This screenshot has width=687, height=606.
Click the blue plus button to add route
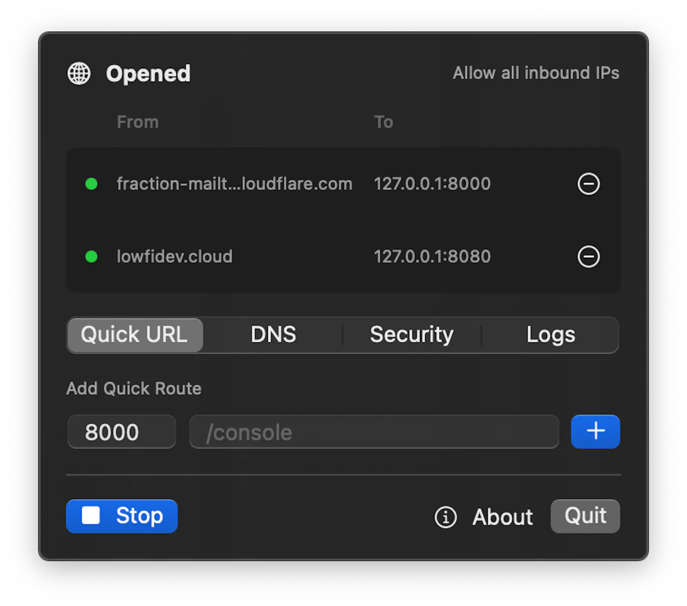595,431
